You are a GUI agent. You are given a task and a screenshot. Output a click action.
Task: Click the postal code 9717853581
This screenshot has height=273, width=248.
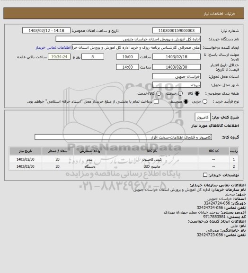[214, 217]
